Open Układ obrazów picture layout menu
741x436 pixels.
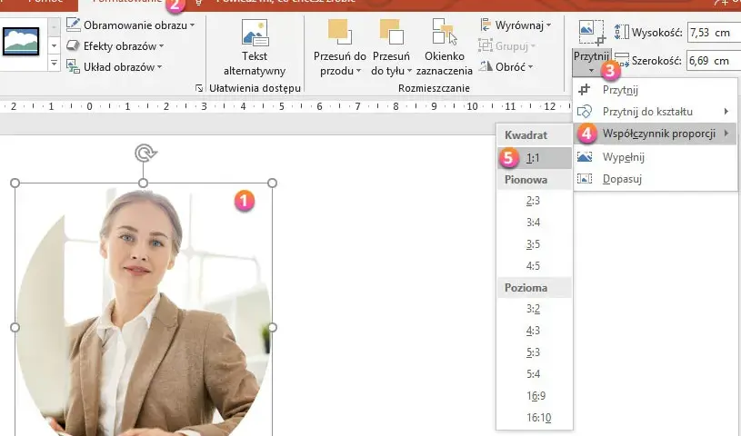click(x=114, y=67)
